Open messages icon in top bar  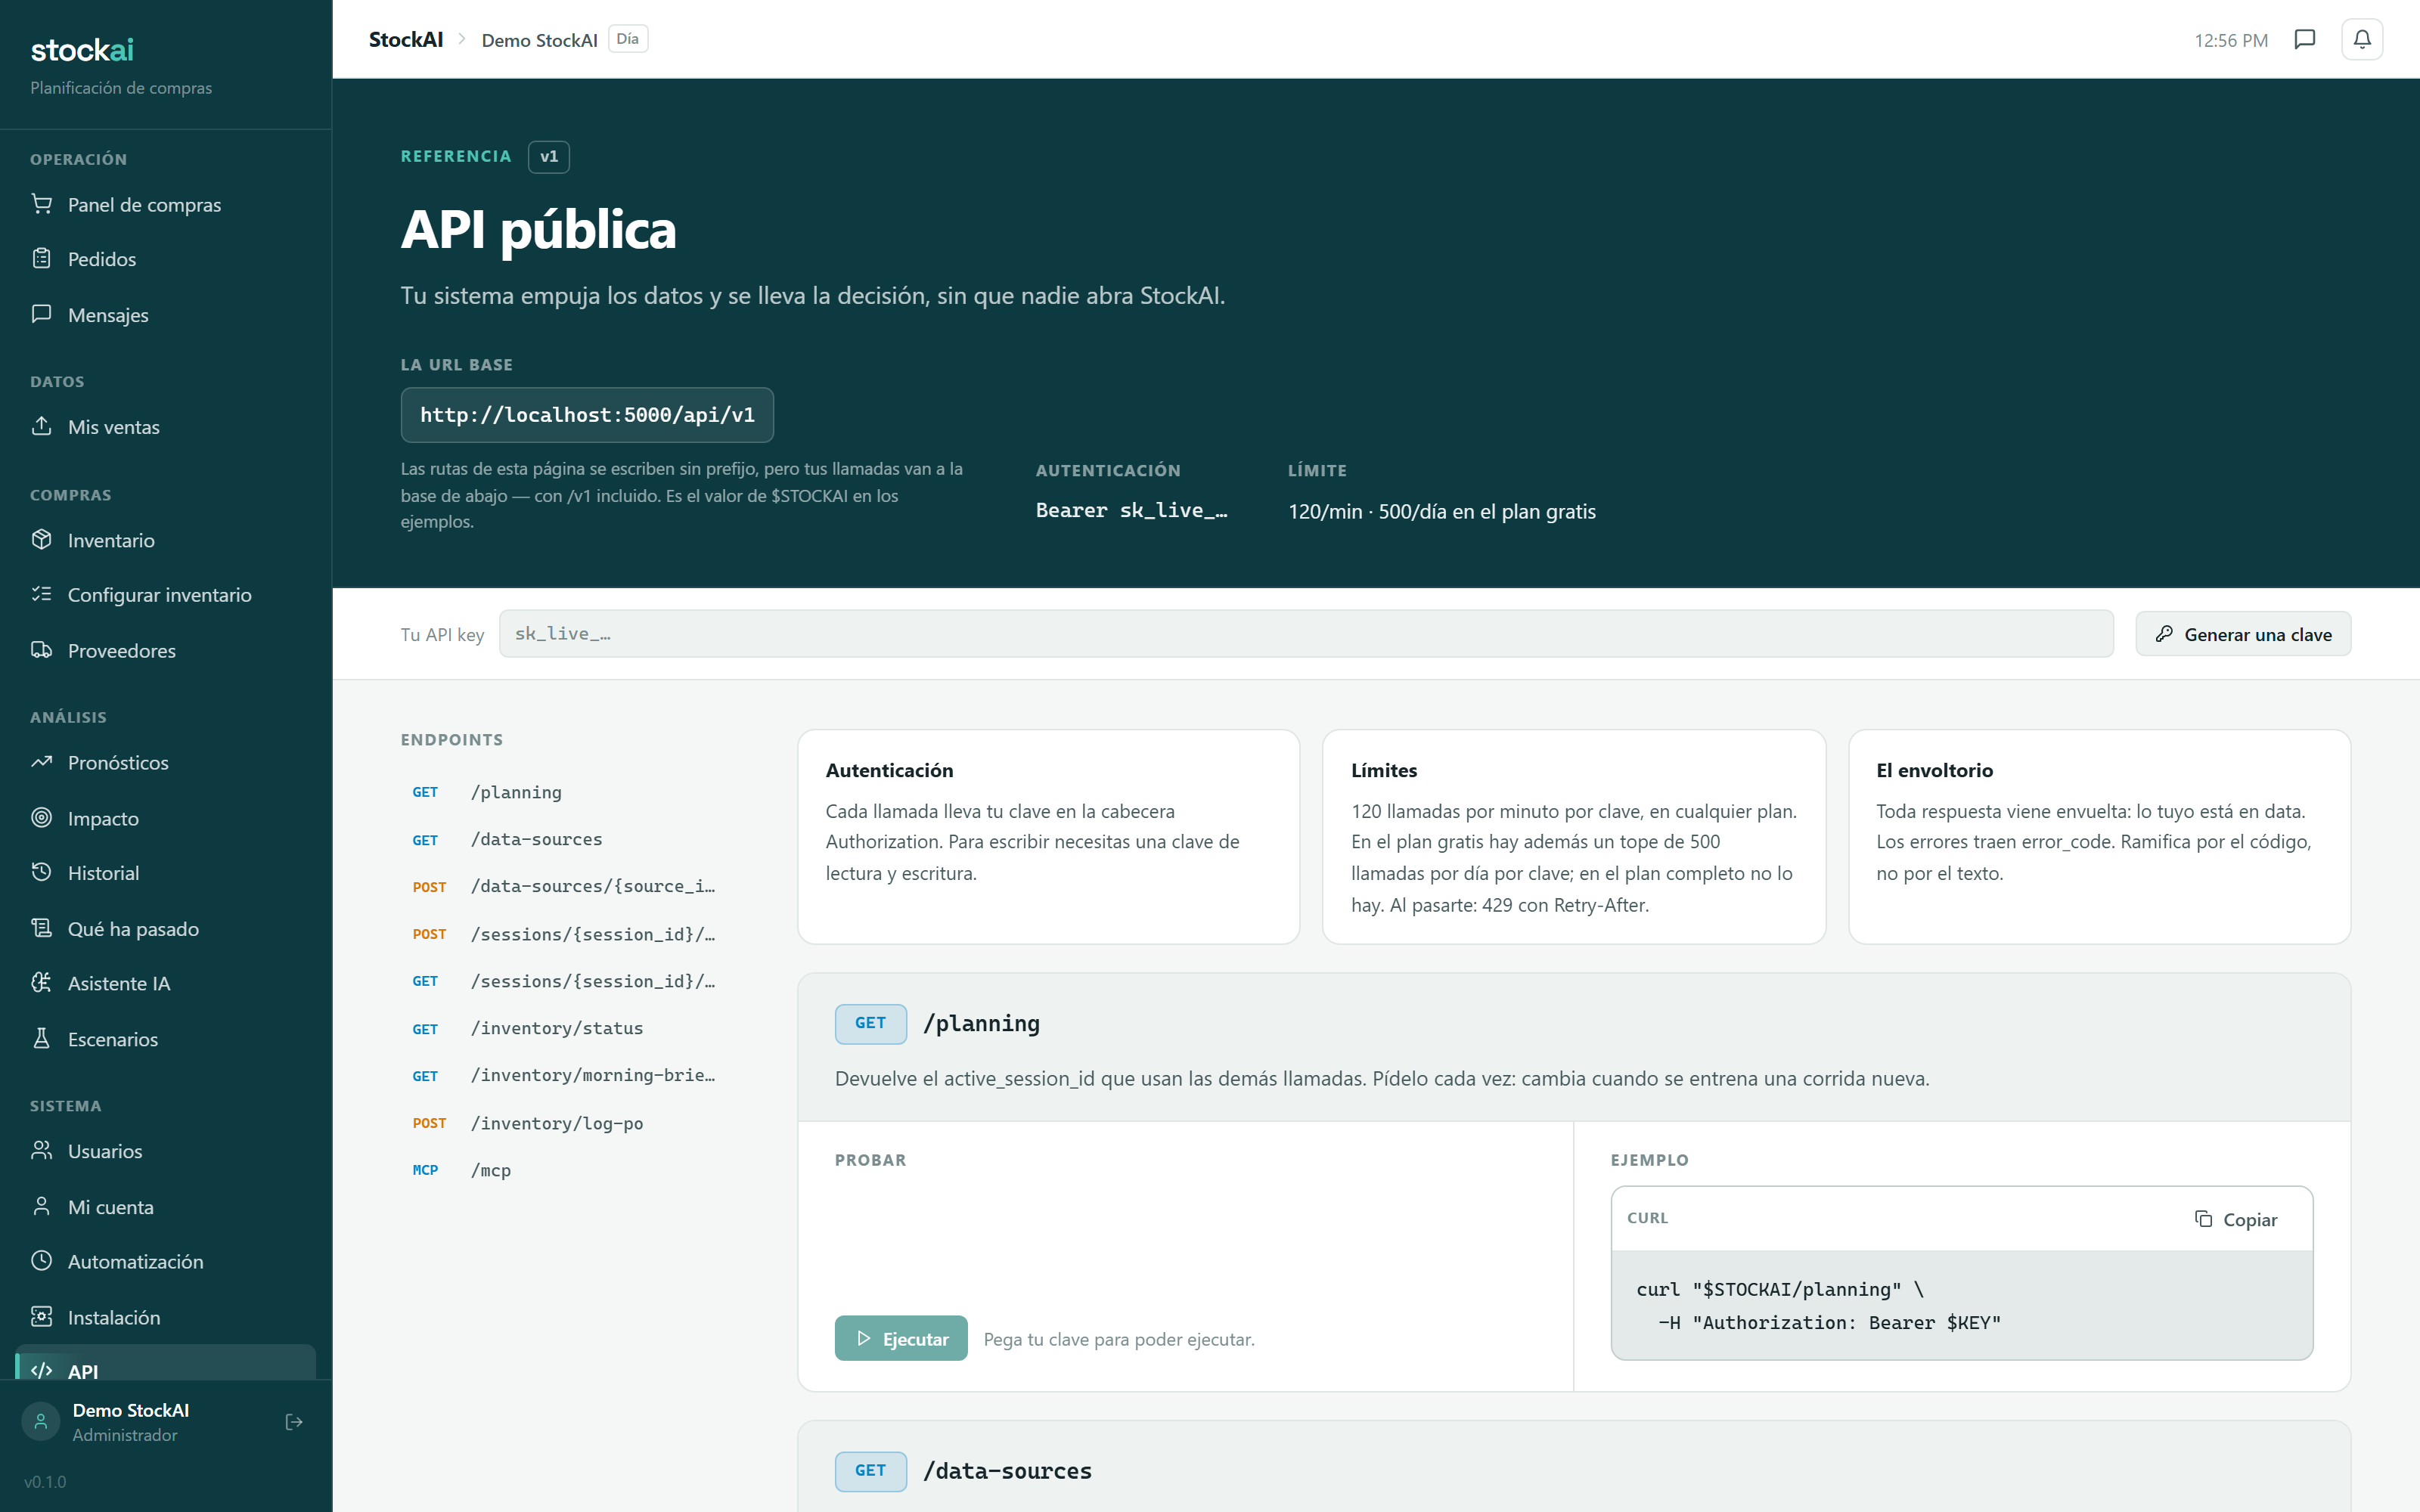[2304, 39]
